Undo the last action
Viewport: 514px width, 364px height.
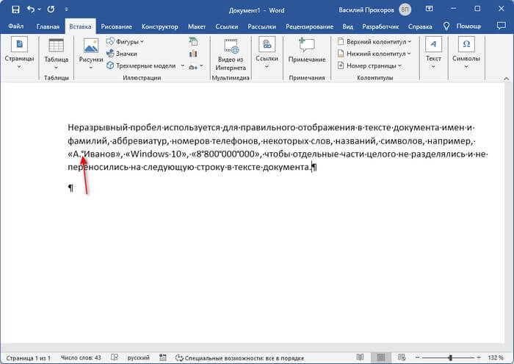click(31, 10)
